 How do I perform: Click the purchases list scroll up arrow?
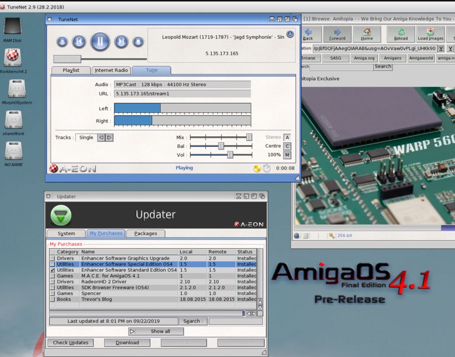(x=260, y=302)
